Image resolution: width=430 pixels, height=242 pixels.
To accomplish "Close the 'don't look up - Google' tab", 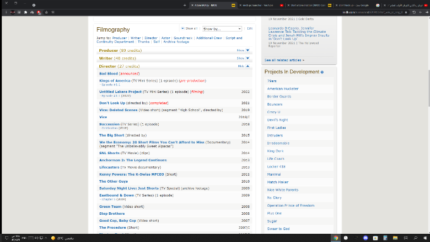I will [x=336, y=5].
